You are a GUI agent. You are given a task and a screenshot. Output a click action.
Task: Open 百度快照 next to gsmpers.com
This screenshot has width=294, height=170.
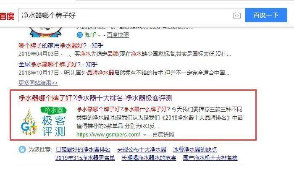[163, 135]
